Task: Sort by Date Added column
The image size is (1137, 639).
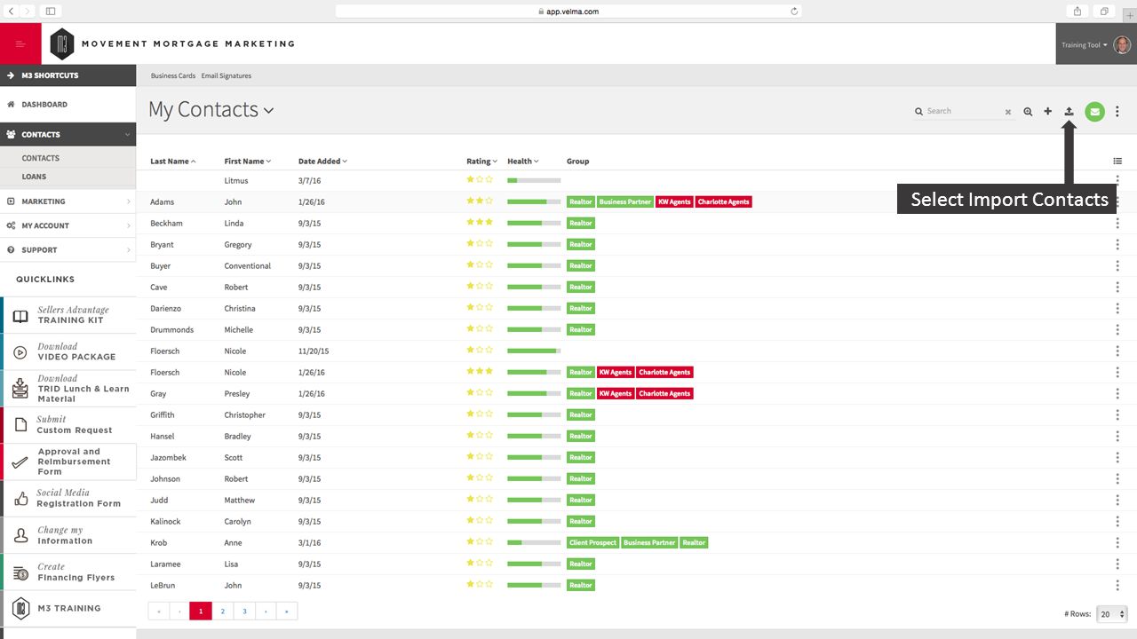Action: pos(322,162)
